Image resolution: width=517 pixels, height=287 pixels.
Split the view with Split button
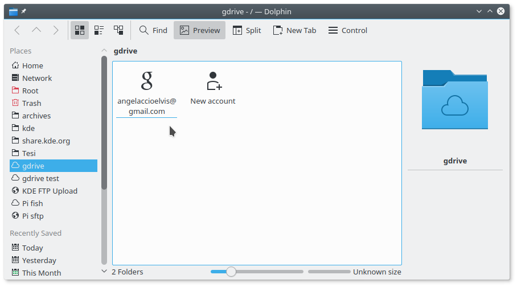coord(247,30)
